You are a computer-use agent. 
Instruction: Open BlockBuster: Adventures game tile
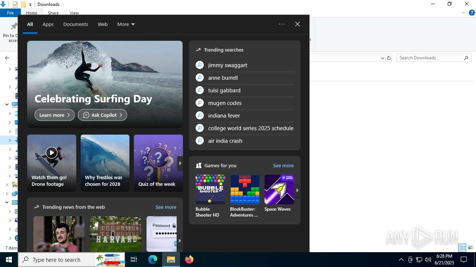tap(245, 196)
